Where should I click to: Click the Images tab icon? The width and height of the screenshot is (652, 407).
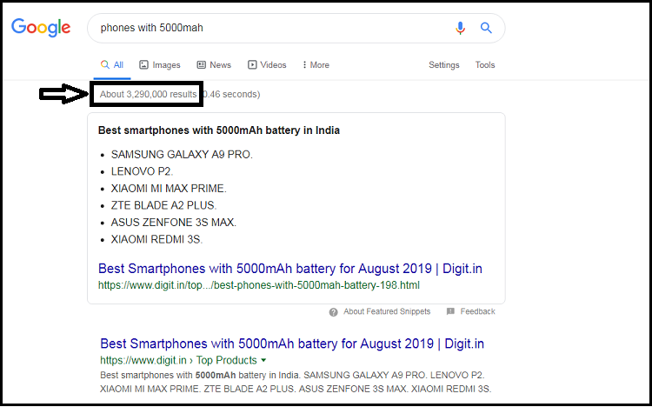coord(144,65)
